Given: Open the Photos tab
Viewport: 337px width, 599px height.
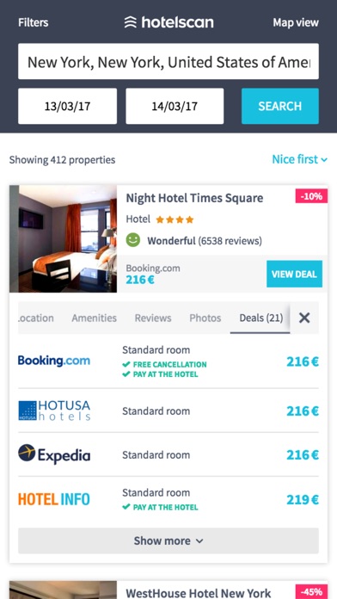Looking at the screenshot, I should (205, 318).
